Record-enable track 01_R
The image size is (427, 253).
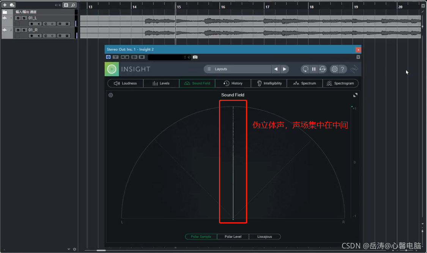pos(32,36)
